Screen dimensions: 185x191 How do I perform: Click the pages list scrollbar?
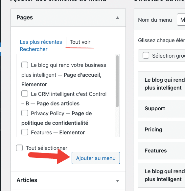(117, 81)
